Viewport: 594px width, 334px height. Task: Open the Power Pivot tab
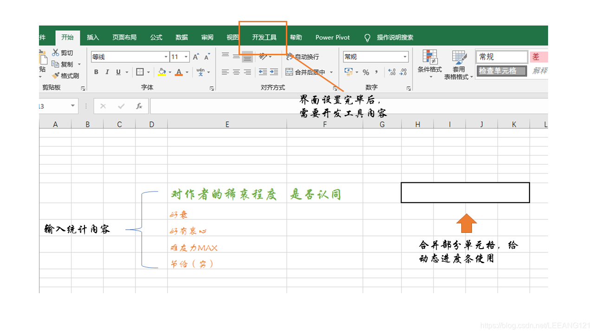[333, 38]
